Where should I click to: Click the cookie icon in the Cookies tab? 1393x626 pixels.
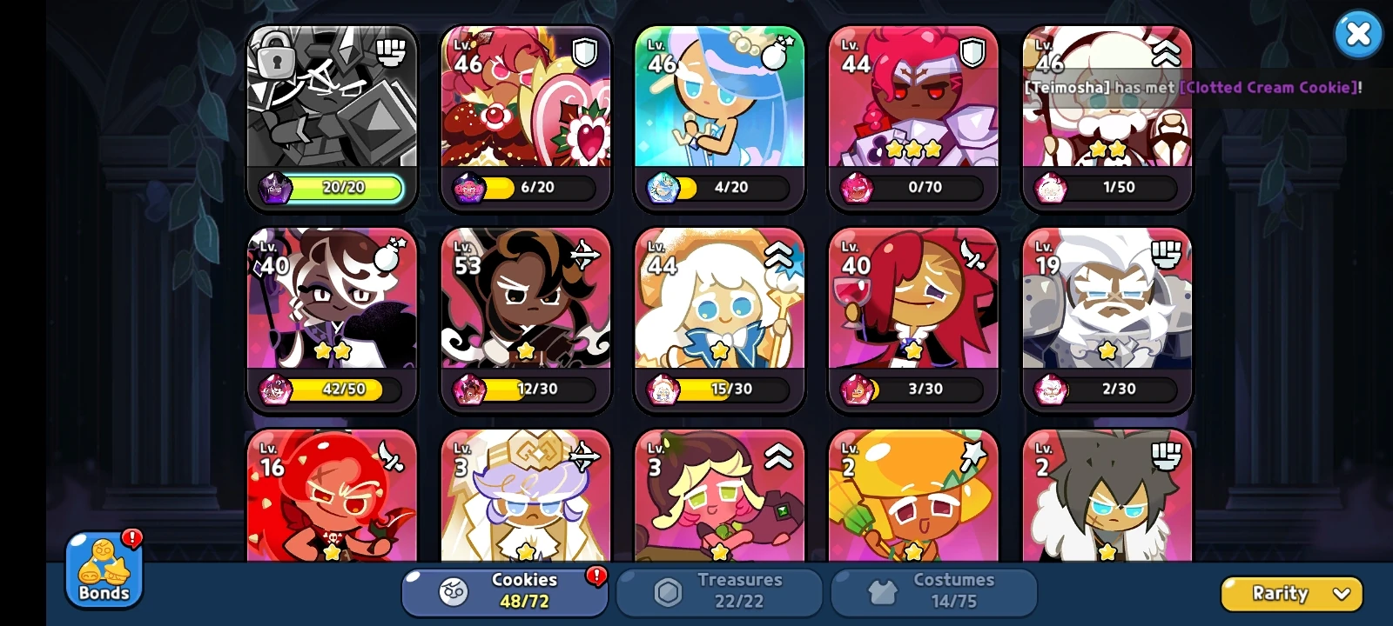pos(453,592)
